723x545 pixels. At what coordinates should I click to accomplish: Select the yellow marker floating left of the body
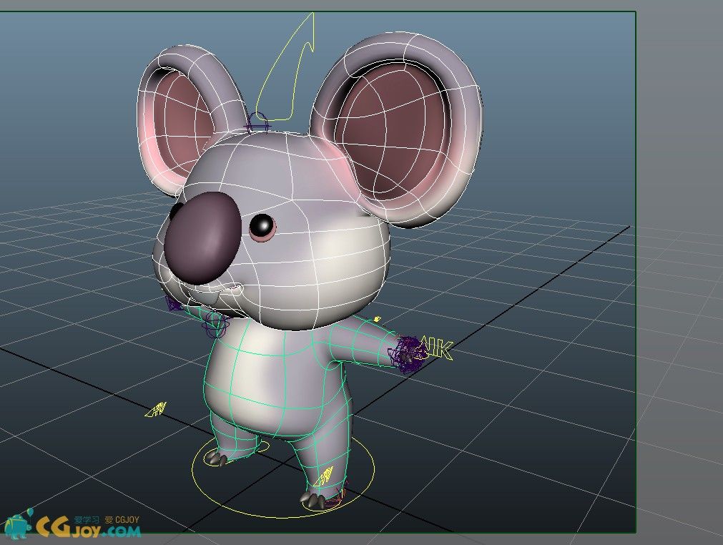[157, 409]
